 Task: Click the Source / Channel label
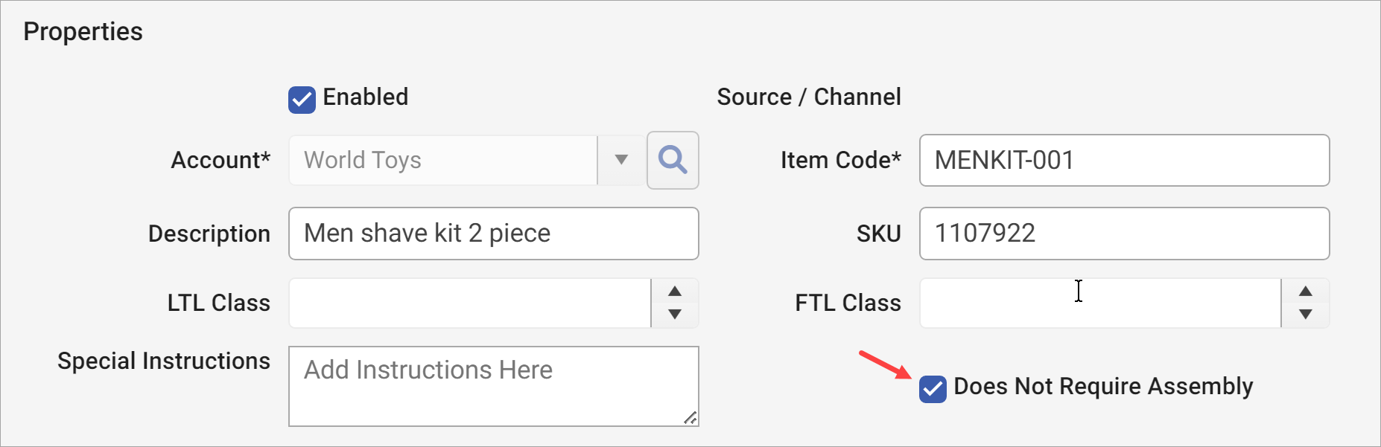tap(808, 96)
